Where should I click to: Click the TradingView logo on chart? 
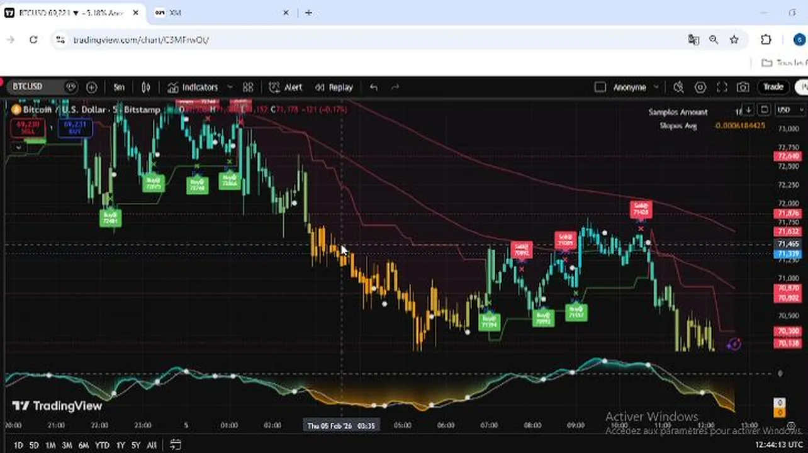point(57,406)
